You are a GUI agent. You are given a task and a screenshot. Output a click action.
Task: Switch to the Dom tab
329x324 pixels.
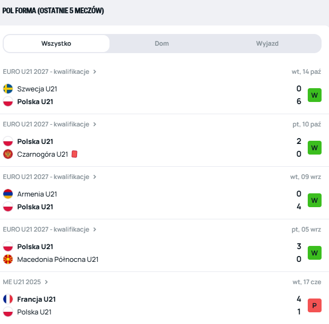coord(162,44)
